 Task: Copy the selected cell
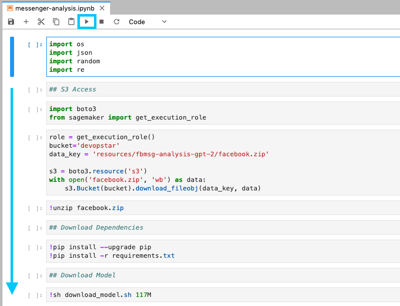point(56,22)
